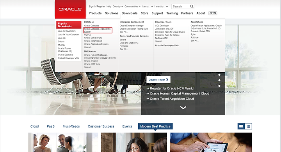Open the thumbnail of woman wearing glasses
This screenshot has width=281, height=152.
134,142
